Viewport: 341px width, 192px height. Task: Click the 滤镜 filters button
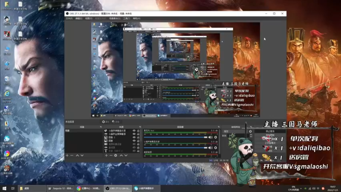point(116,122)
